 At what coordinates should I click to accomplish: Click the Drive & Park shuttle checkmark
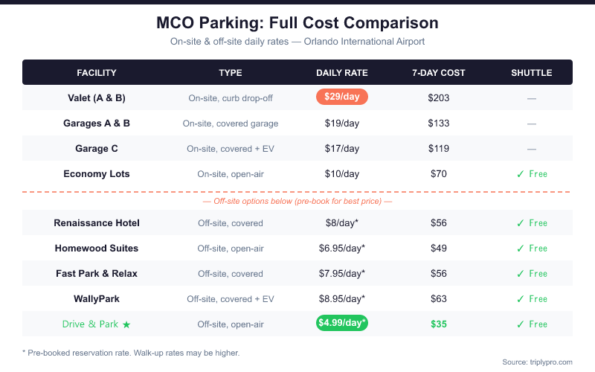(x=520, y=324)
